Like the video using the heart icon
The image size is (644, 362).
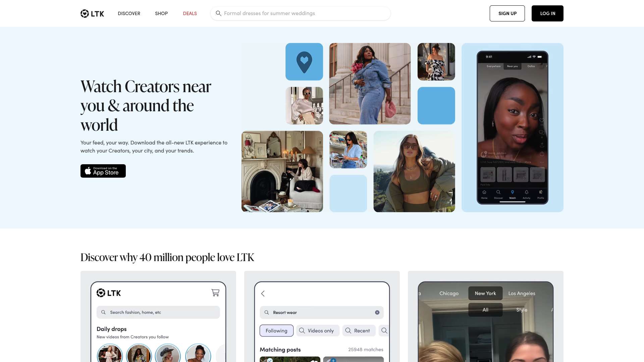point(542,120)
